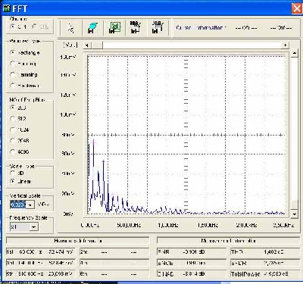Click the vertical scrollbar thumb beside plot

coord(294,204)
